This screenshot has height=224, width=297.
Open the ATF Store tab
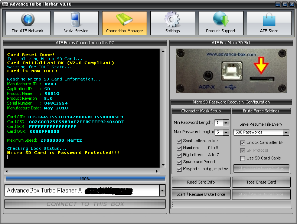tap(269, 23)
